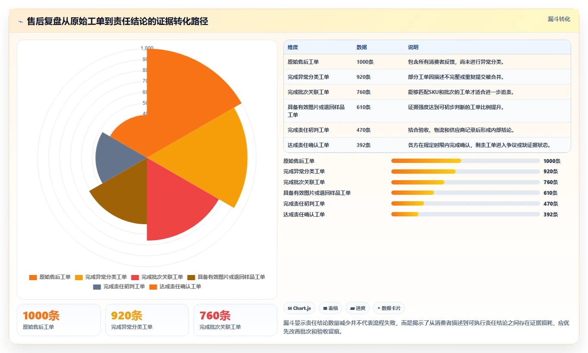Toggle the 具备有效图片或退回样品工单 legend item
The width and height of the screenshot is (588, 353).
coord(226,277)
